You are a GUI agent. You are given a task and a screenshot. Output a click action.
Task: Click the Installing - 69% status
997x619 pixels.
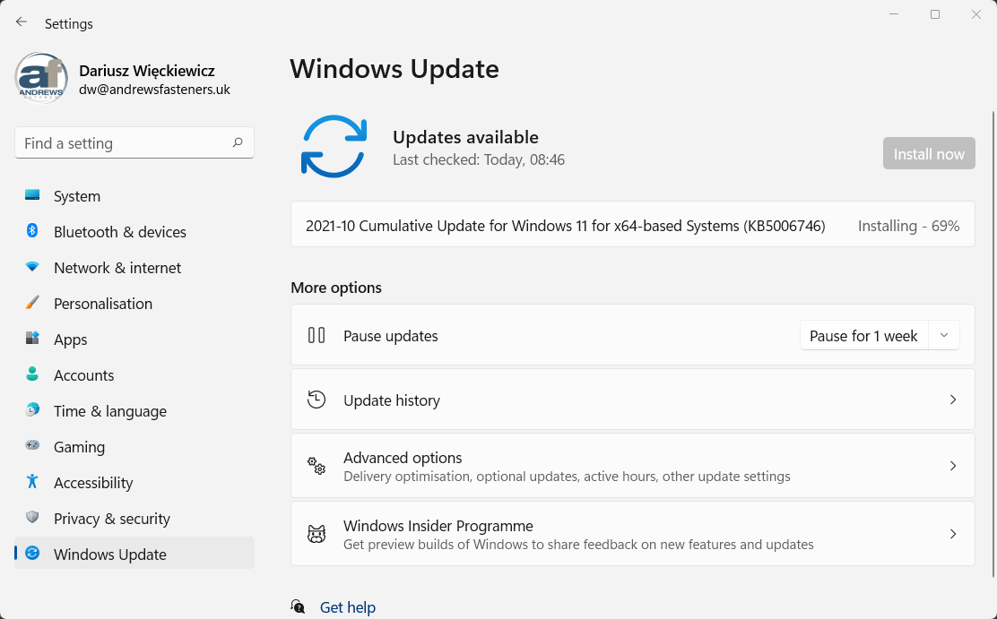[908, 226]
